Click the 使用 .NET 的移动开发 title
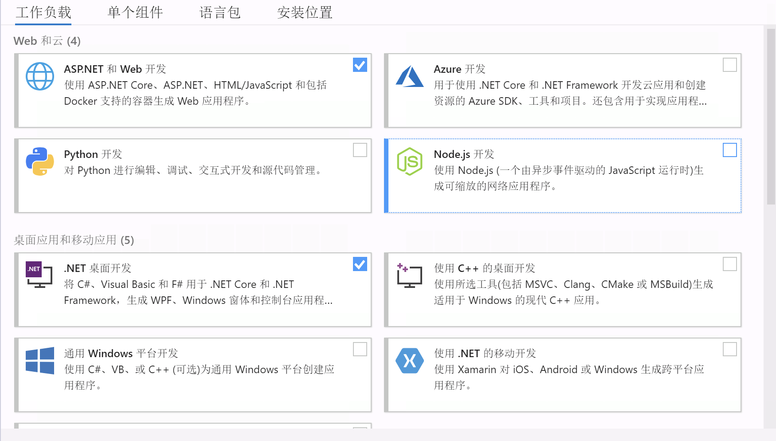Image resolution: width=776 pixels, height=441 pixels. click(x=485, y=354)
